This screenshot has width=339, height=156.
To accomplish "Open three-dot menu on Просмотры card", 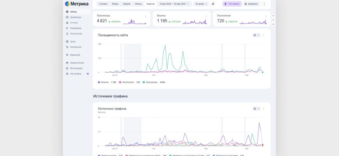I will click(x=146, y=16).
